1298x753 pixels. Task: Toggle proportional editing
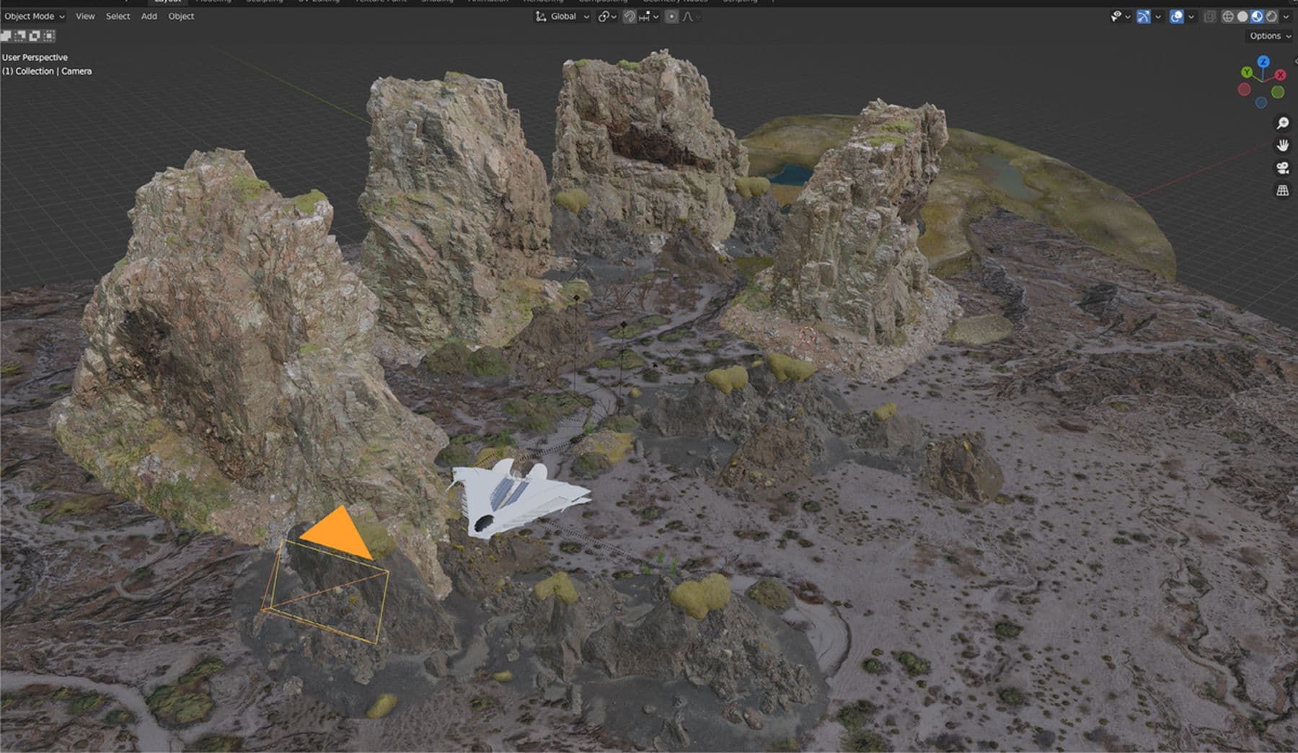point(671,17)
